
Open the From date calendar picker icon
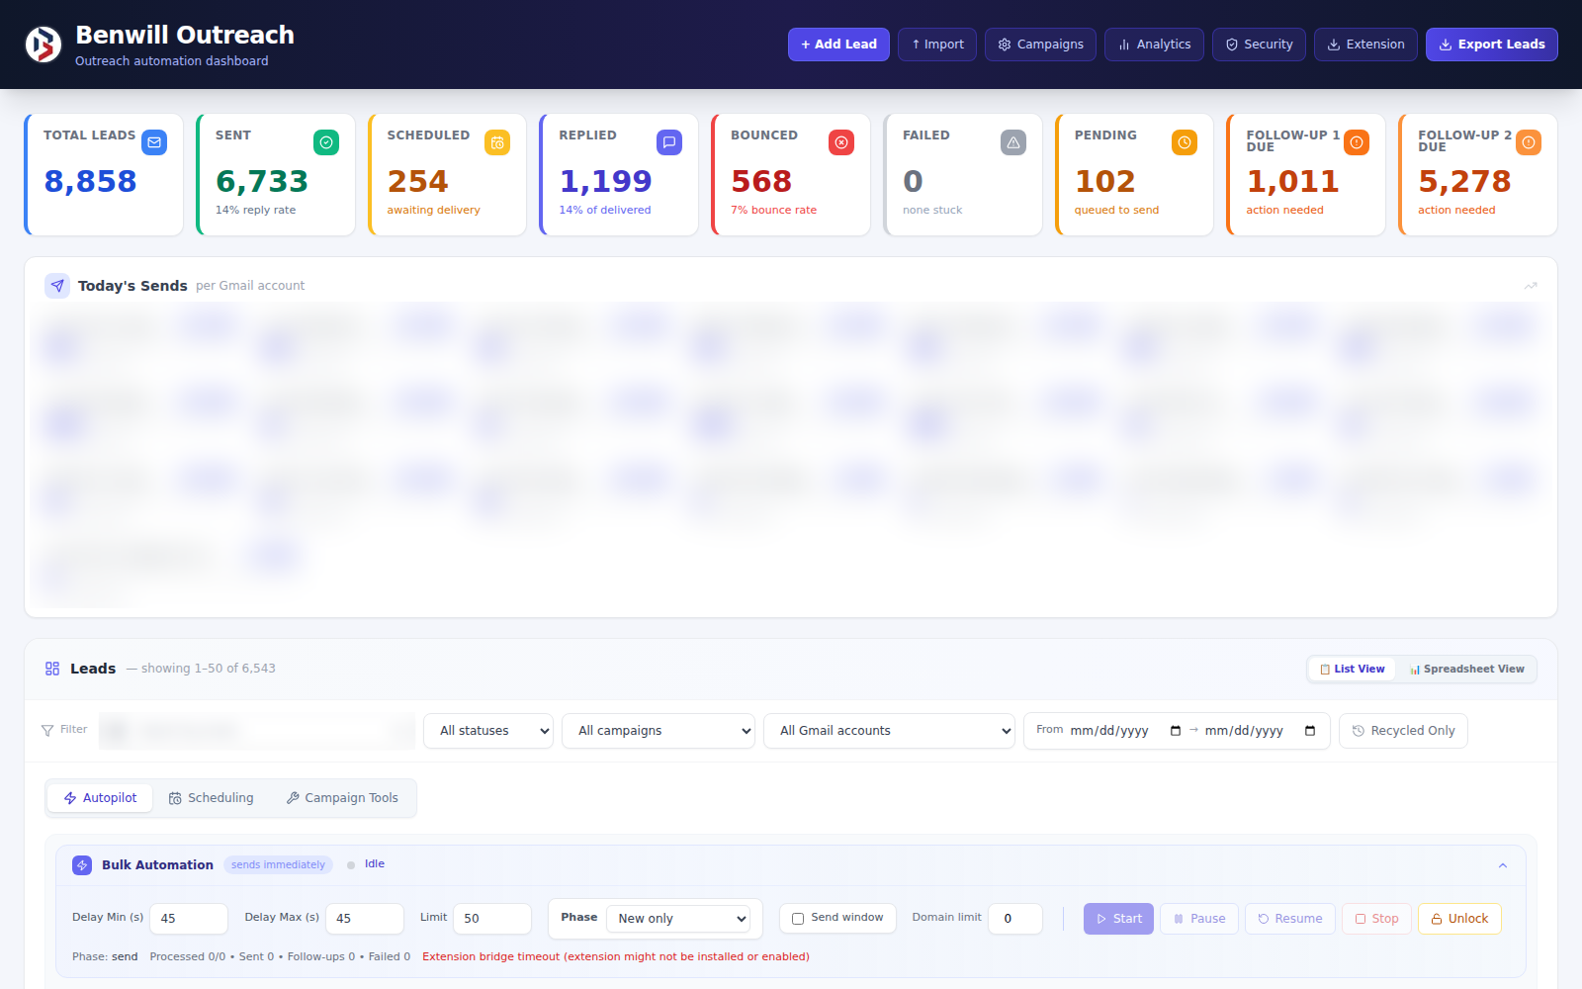click(1176, 731)
